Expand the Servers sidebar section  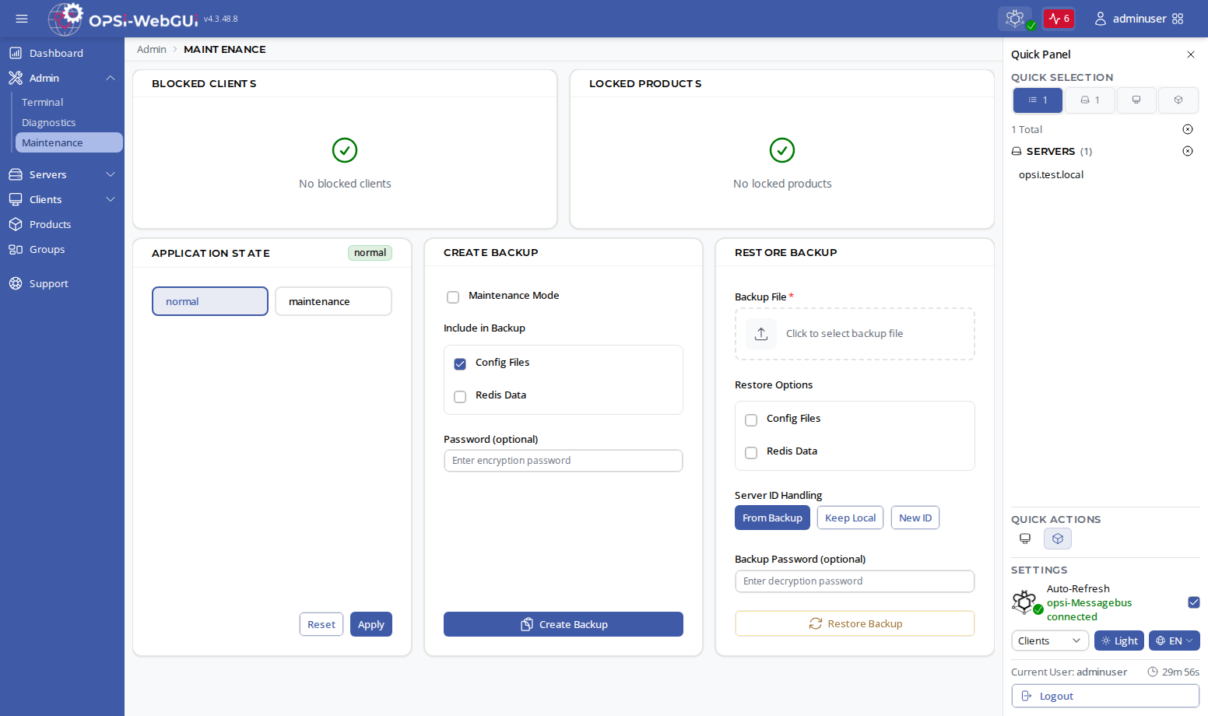(62, 174)
